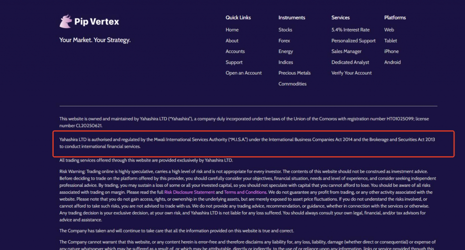Open Stocks under Instruments

[x=285, y=30]
